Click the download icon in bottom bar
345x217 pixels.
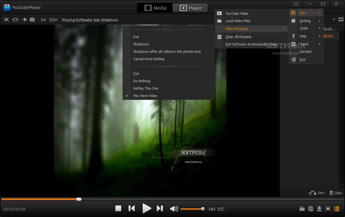[319, 209]
